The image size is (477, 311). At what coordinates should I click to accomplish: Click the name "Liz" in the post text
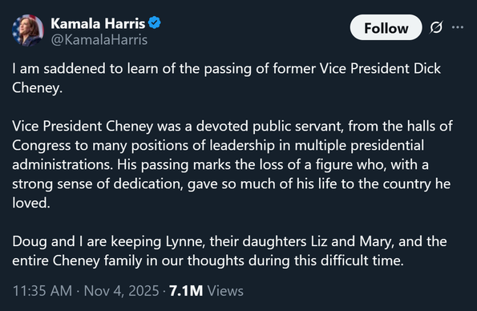(319, 241)
